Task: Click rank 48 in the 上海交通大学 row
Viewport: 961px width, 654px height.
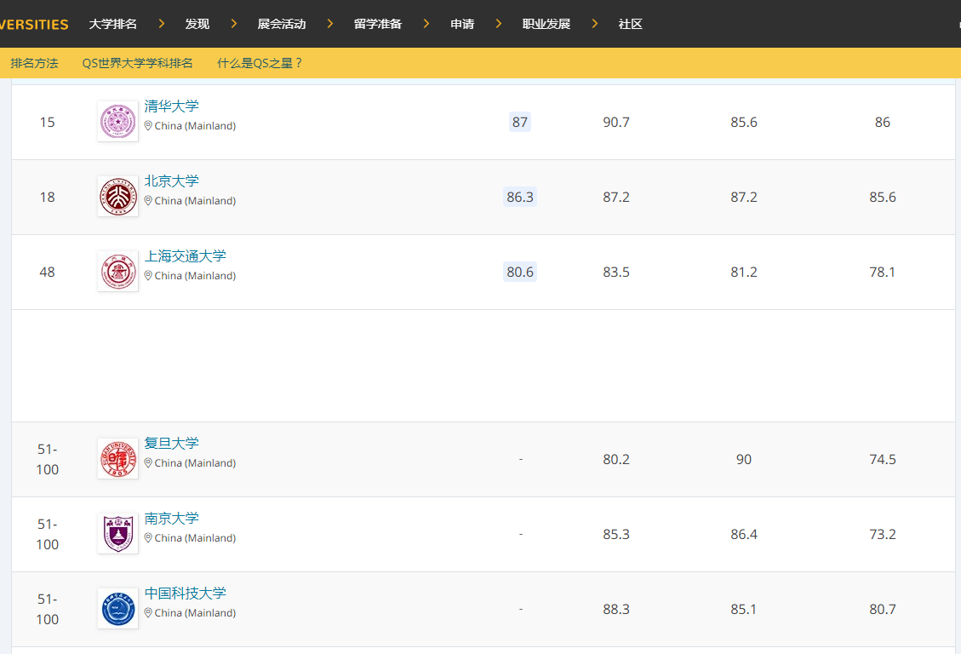Action: click(47, 272)
